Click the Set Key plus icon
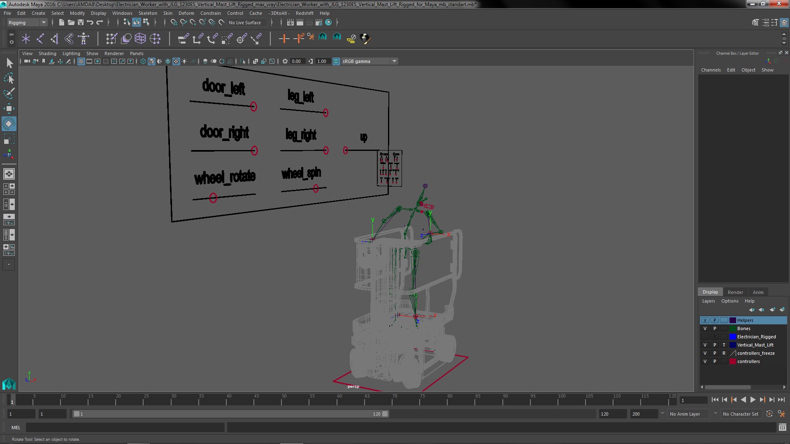This screenshot has height=444, width=790. click(283, 39)
